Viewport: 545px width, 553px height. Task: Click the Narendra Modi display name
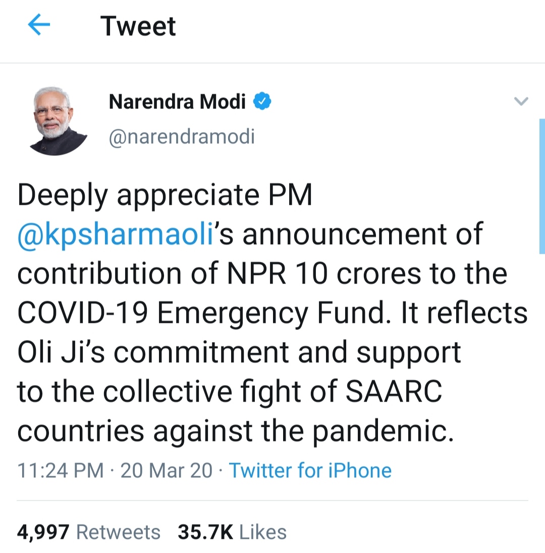[177, 102]
